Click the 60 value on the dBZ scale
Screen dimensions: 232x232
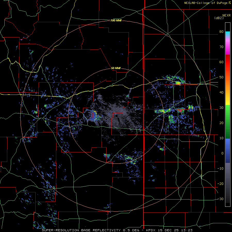click(x=221, y=62)
